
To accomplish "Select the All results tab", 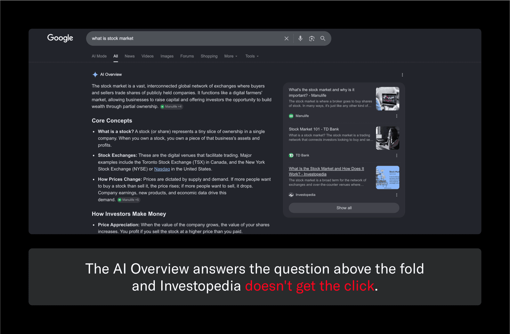I will pos(116,56).
